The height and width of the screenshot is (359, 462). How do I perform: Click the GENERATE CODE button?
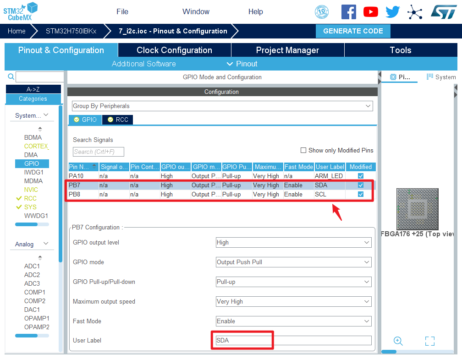point(353,31)
